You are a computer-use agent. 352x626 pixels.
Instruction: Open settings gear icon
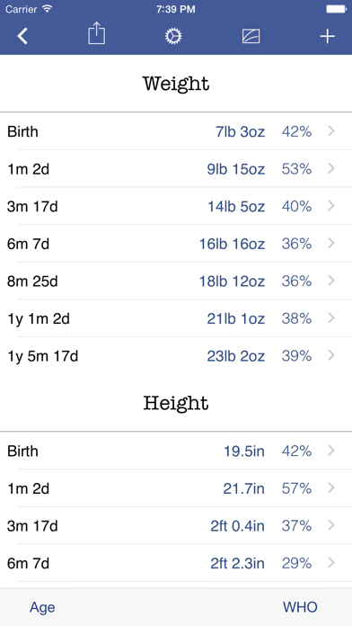pos(173,36)
